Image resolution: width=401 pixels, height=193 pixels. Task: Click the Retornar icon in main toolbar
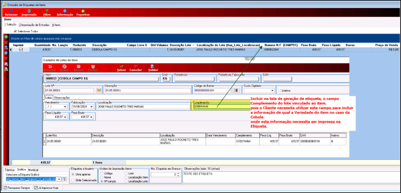point(11,12)
